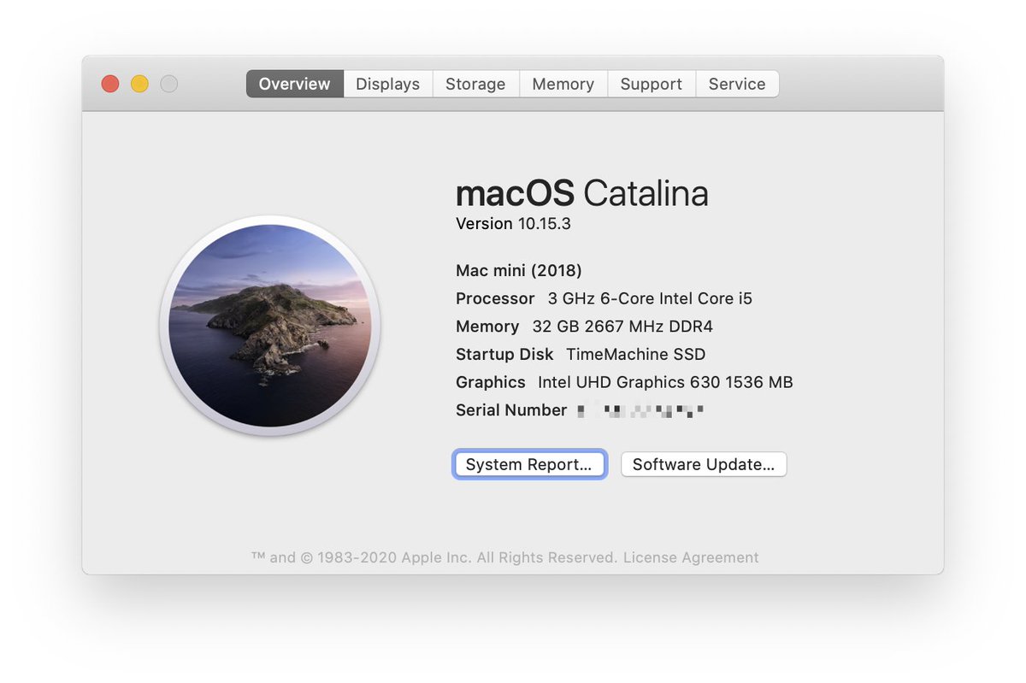The width and height of the screenshot is (1026, 683).
Task: Click the macOS Catalina island image
Action: pos(270,326)
